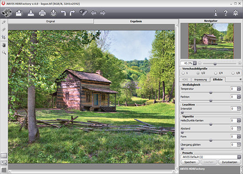Switch to the Original tab
The image size is (243, 174).
tap(50, 21)
